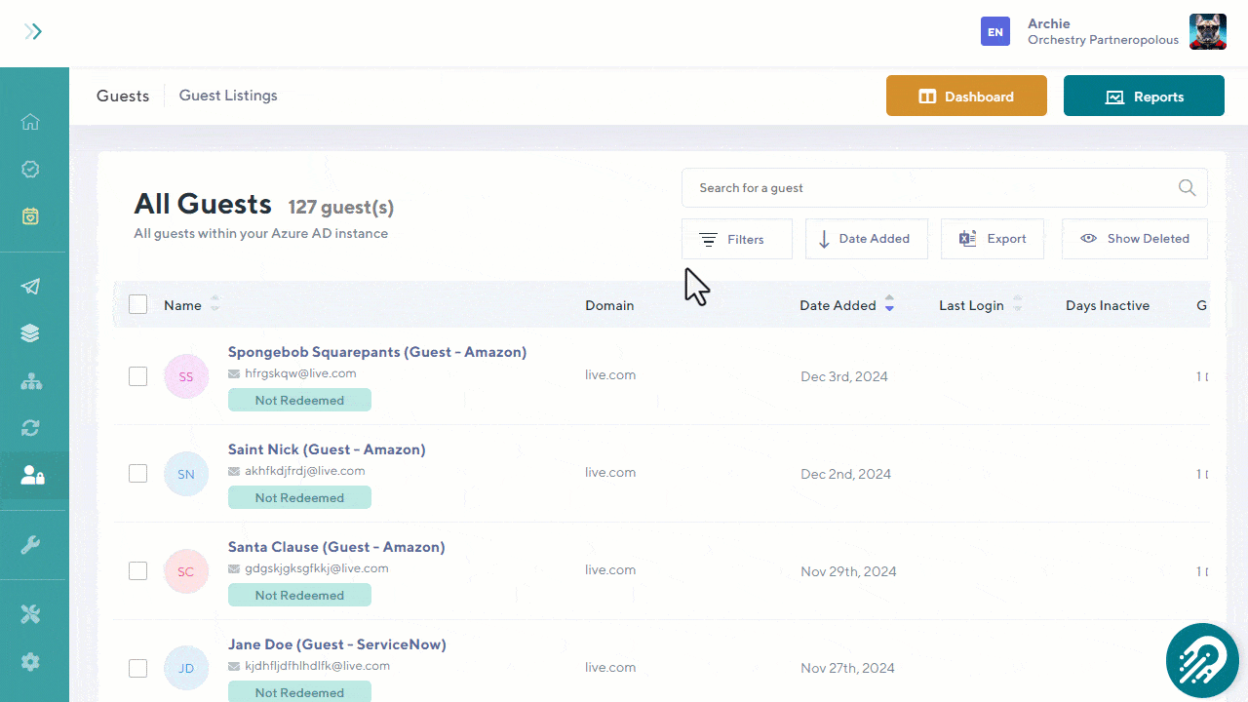Open the EN language selector
The height and width of the screenshot is (702, 1248).
point(994,32)
